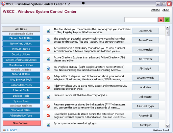This screenshot has width=173, height=133.
Task: Open AddrView utility
Action: click(146, 87)
